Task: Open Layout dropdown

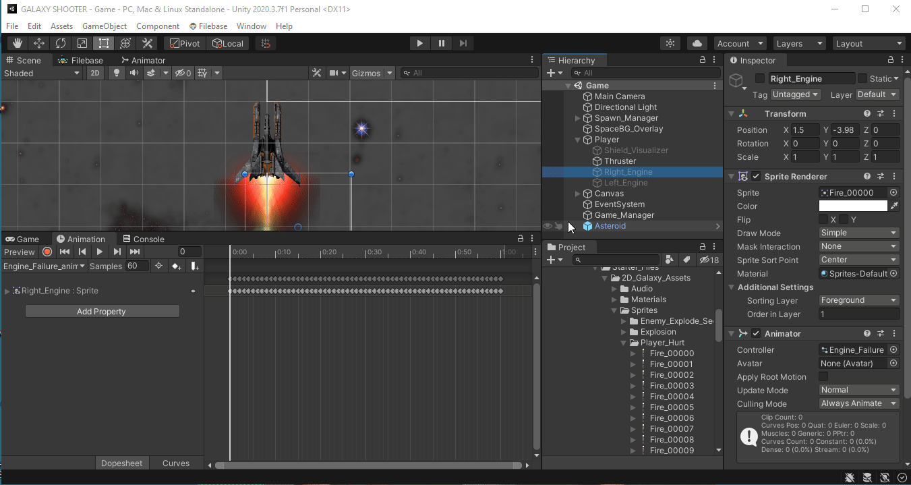Action: click(869, 43)
